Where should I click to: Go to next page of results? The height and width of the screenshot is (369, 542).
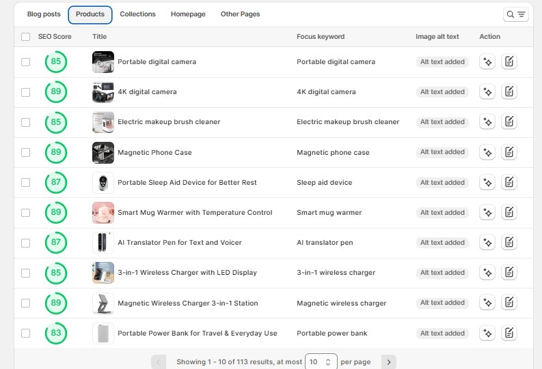point(388,361)
